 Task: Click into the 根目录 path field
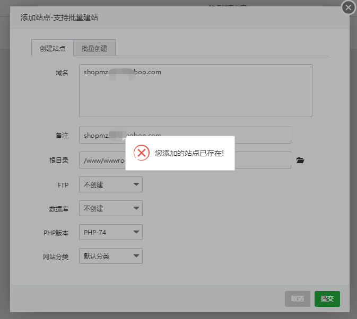tap(185, 160)
